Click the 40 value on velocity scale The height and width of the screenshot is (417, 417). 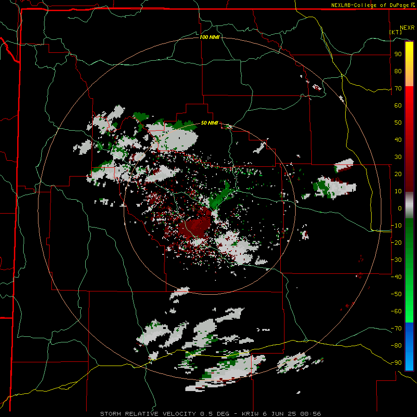click(398, 140)
